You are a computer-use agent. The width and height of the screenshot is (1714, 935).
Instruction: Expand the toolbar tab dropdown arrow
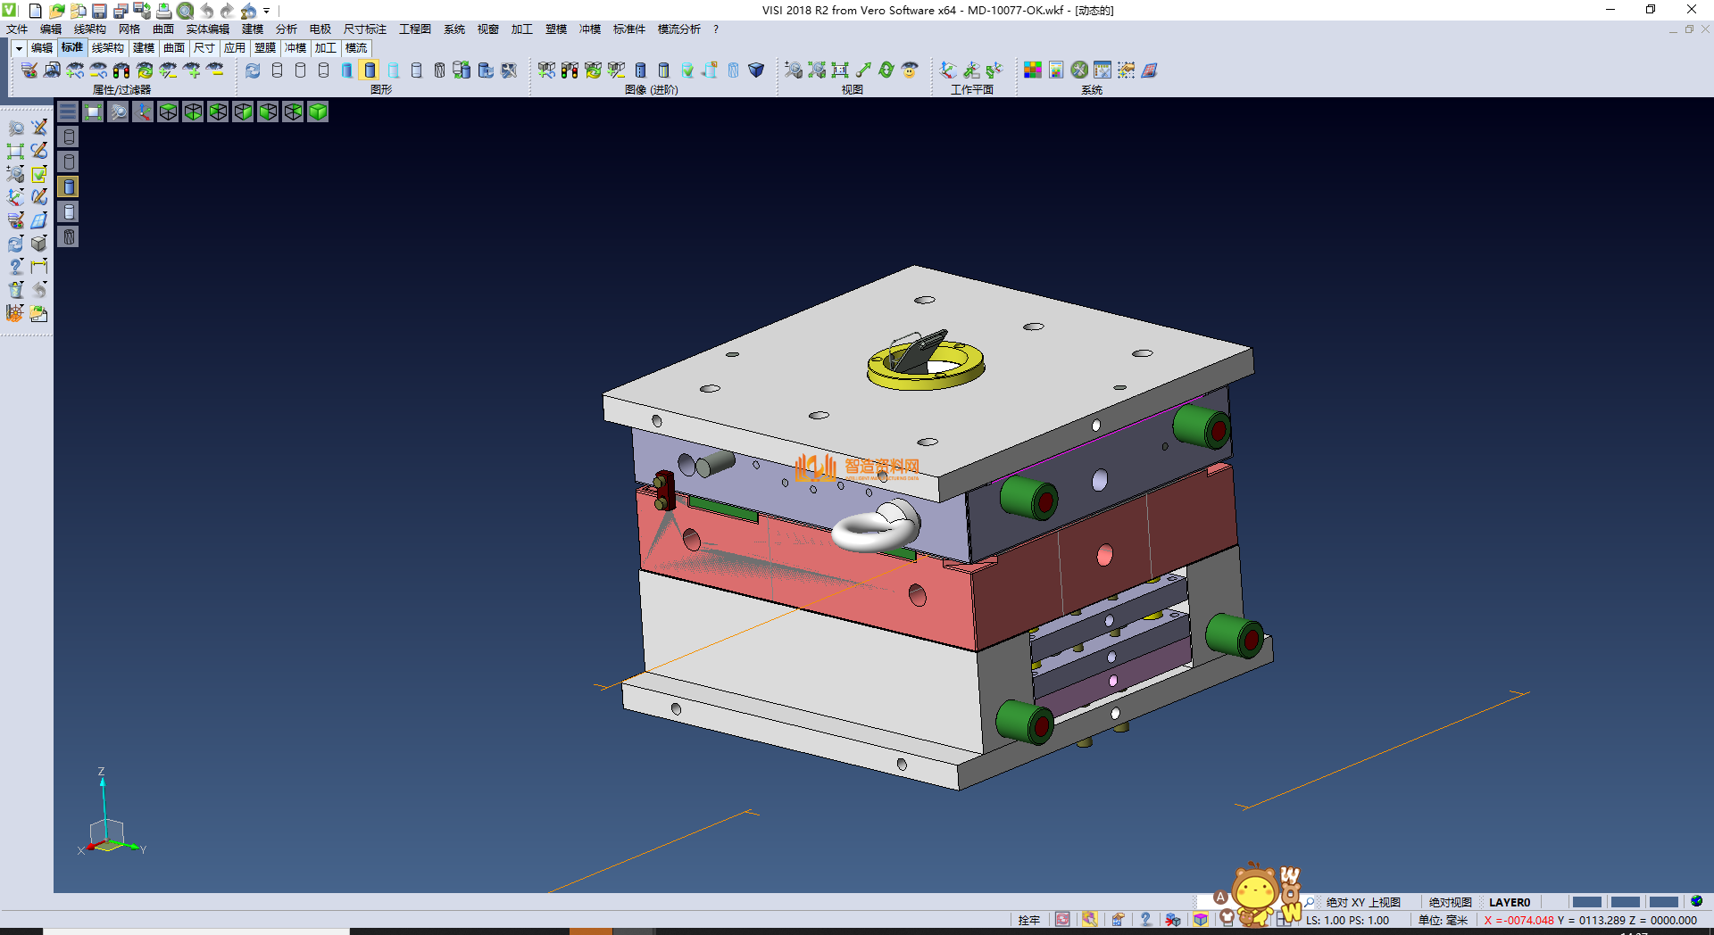(x=19, y=48)
